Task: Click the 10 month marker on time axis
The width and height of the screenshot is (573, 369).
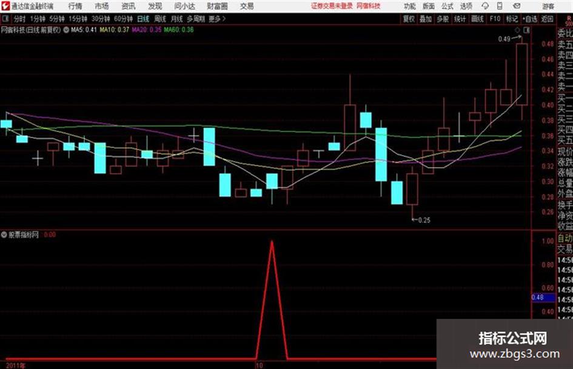Action: tap(259, 365)
